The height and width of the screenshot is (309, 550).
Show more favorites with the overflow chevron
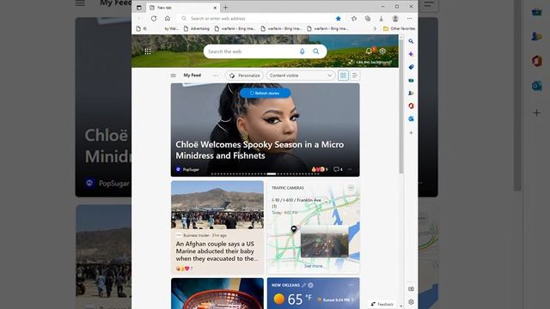pos(375,28)
